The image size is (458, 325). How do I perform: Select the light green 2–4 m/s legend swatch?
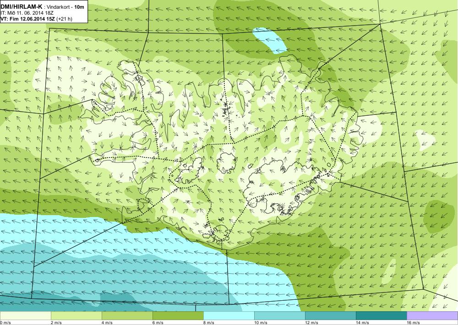pyautogui.click(x=76, y=316)
